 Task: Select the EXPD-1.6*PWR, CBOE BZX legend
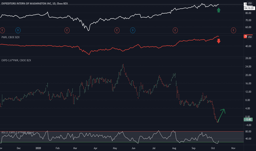(16, 60)
